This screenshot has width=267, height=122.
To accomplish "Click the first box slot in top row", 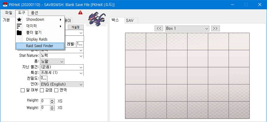I will pyautogui.click(x=136, y=41).
